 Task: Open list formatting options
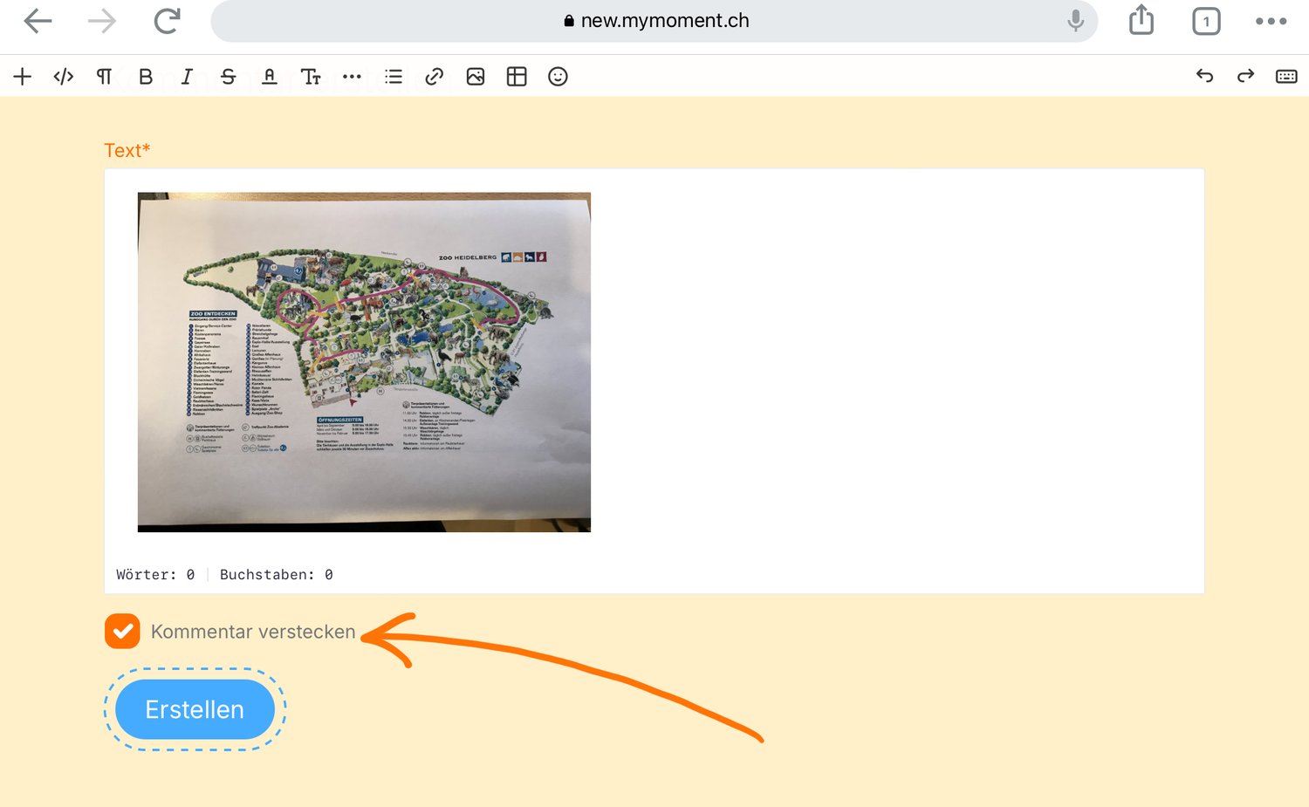(394, 77)
